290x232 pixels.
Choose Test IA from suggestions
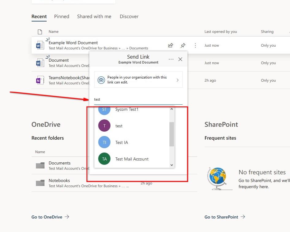(x=132, y=142)
